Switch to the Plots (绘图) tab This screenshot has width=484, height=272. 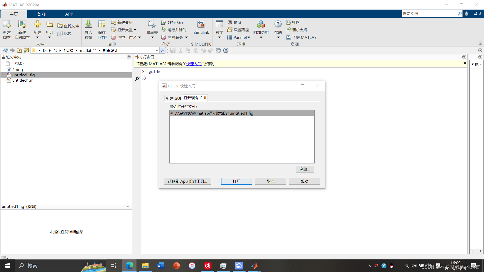pos(42,14)
